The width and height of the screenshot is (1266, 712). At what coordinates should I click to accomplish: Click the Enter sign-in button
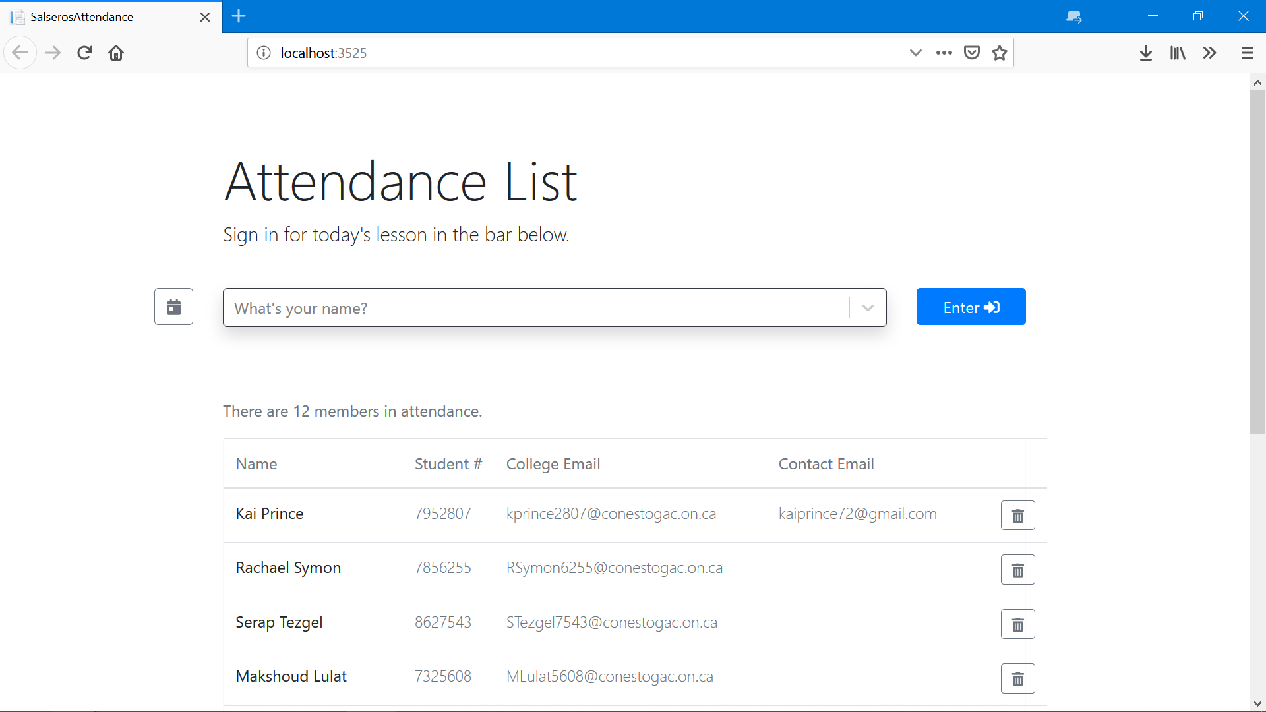[971, 307]
